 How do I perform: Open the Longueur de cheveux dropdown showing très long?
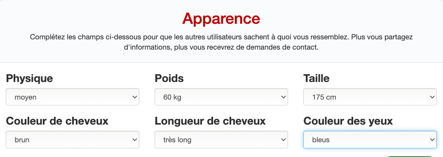coord(221,139)
